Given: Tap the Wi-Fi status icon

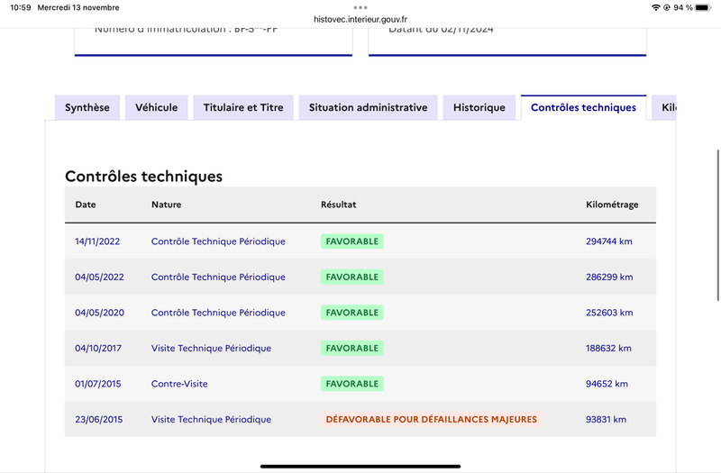Looking at the screenshot, I should 656,7.
